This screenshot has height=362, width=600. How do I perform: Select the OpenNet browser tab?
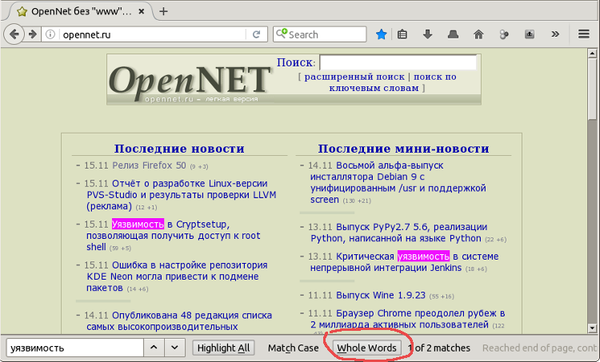(x=76, y=11)
